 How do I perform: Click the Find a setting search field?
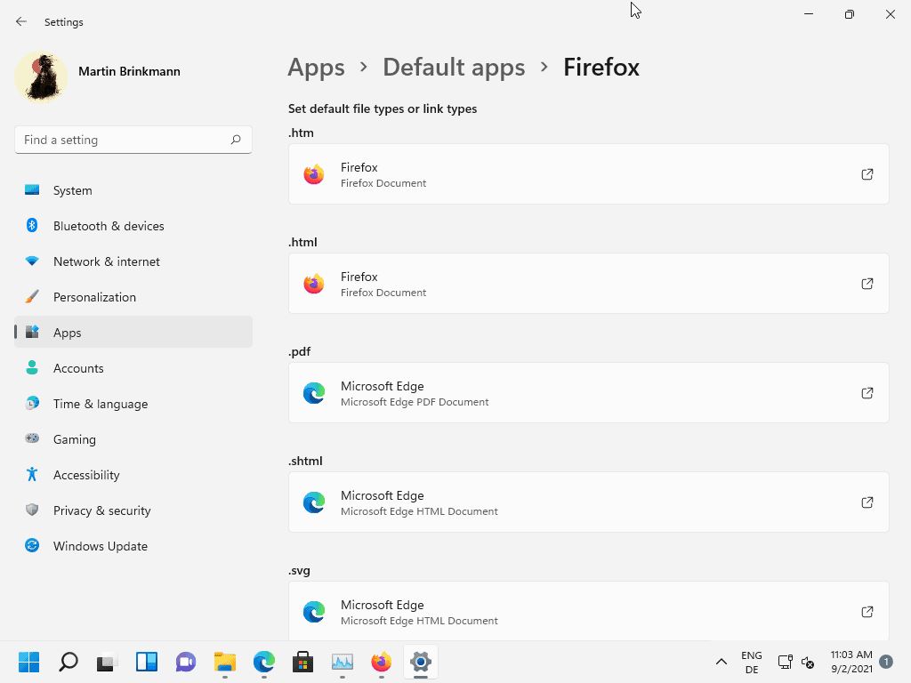pos(133,140)
